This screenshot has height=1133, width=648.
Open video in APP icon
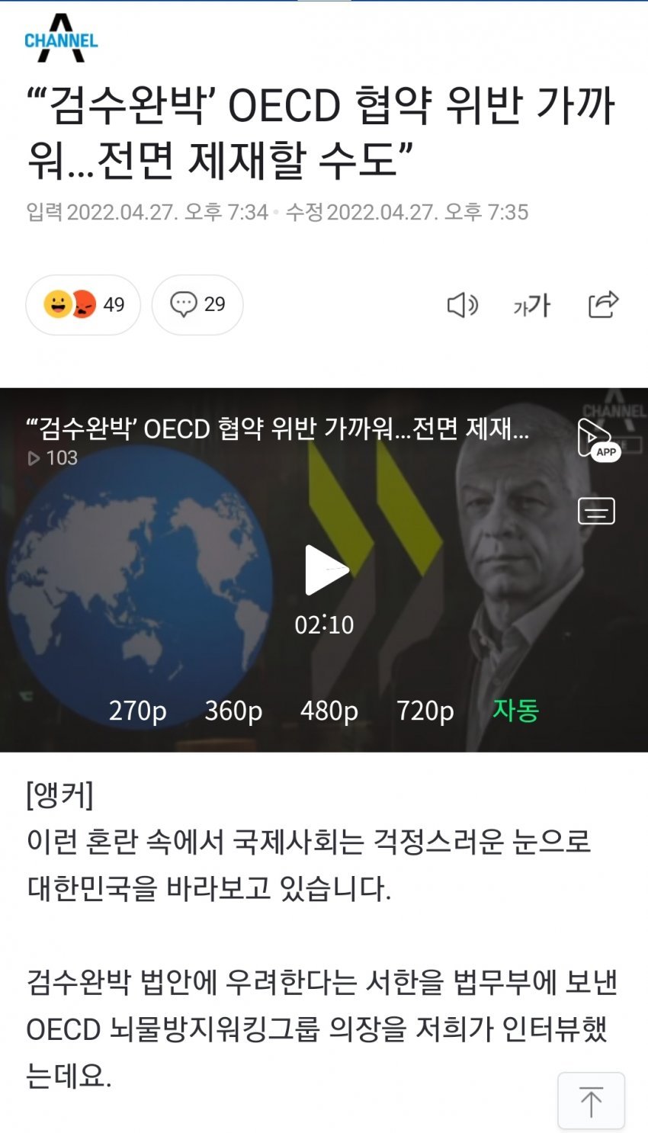point(598,440)
